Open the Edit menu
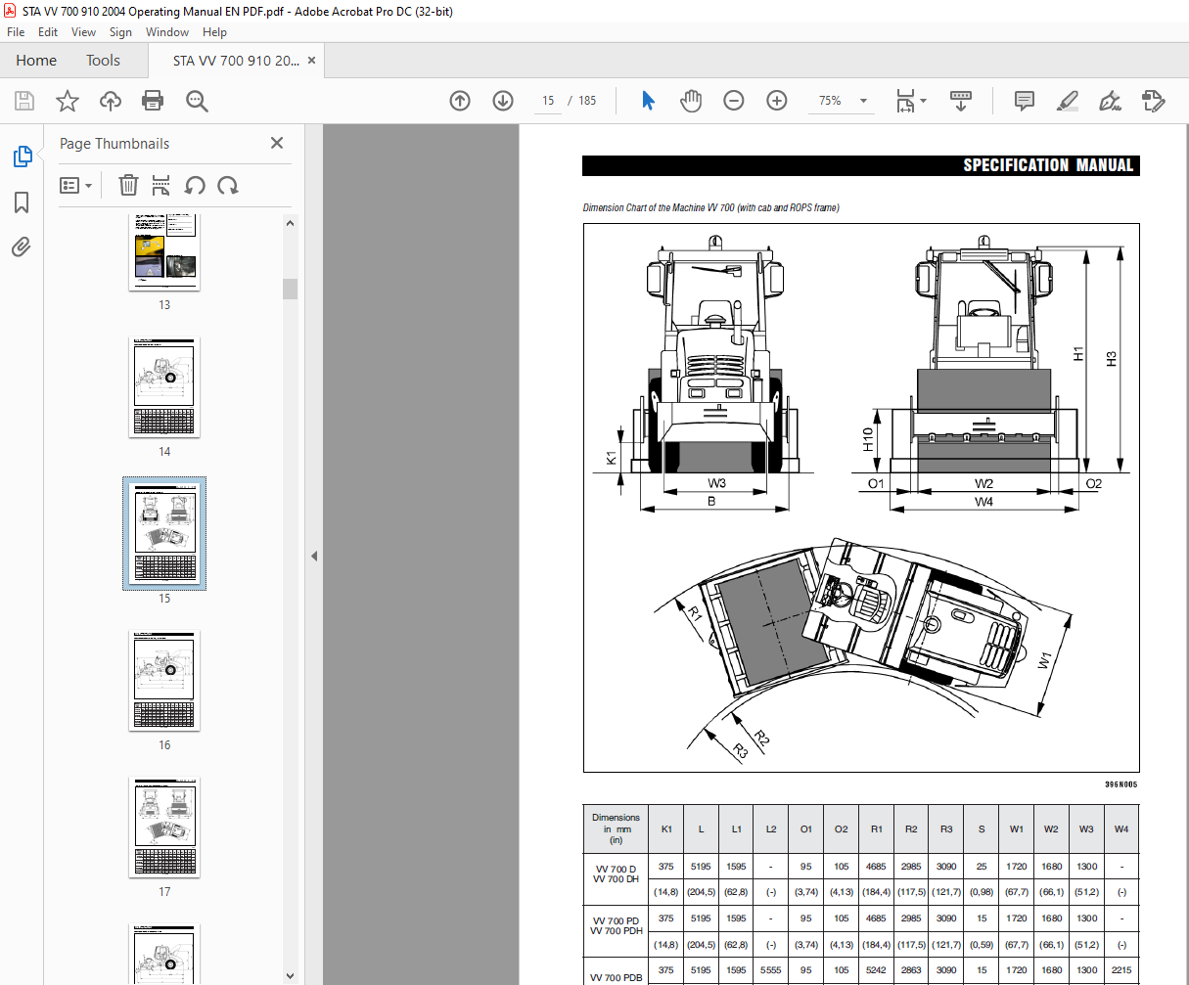The height and width of the screenshot is (985, 1189). (48, 32)
